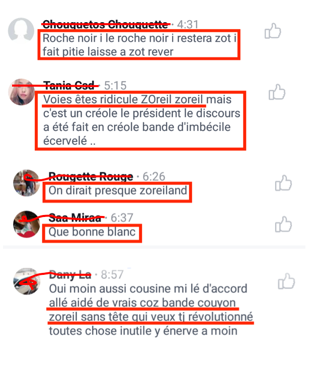Like the 5:15 comment mentioning le président
This screenshot has height=365, width=322.
coord(277,92)
